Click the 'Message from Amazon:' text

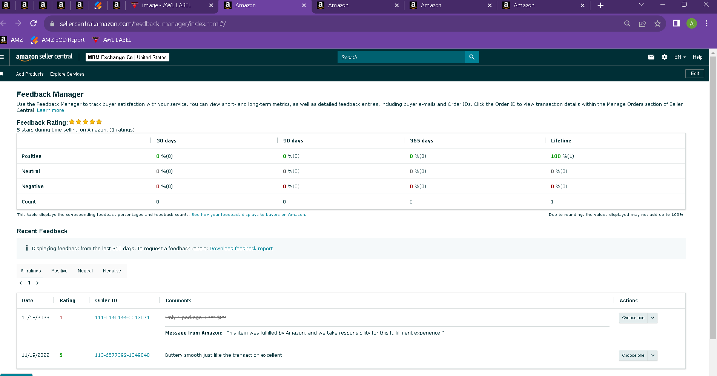pyautogui.click(x=194, y=333)
